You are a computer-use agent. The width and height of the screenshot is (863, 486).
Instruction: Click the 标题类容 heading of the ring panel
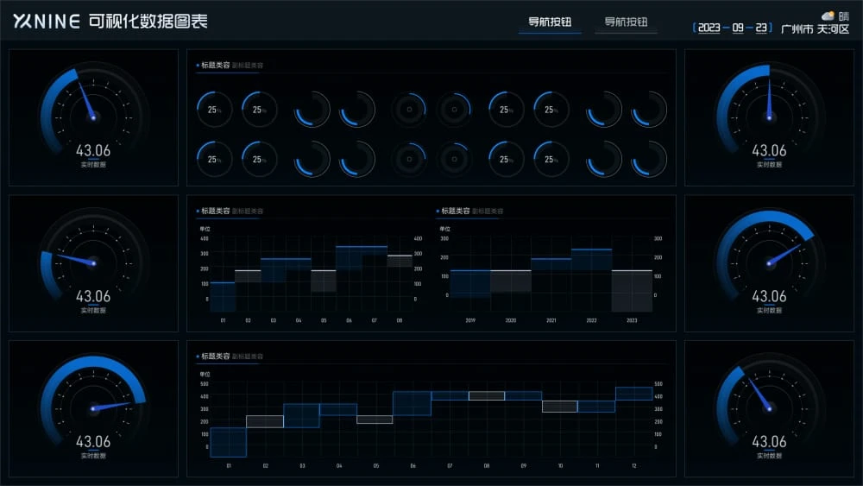214,65
